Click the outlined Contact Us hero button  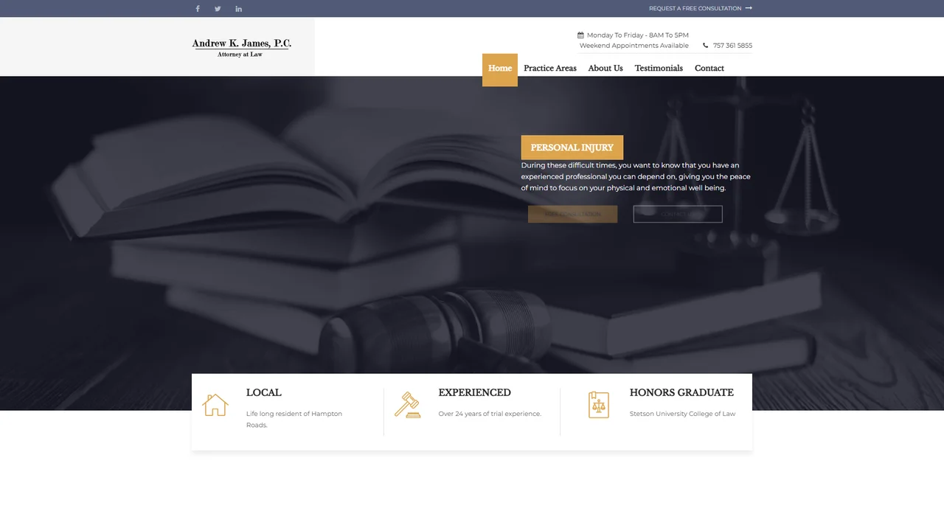click(678, 214)
